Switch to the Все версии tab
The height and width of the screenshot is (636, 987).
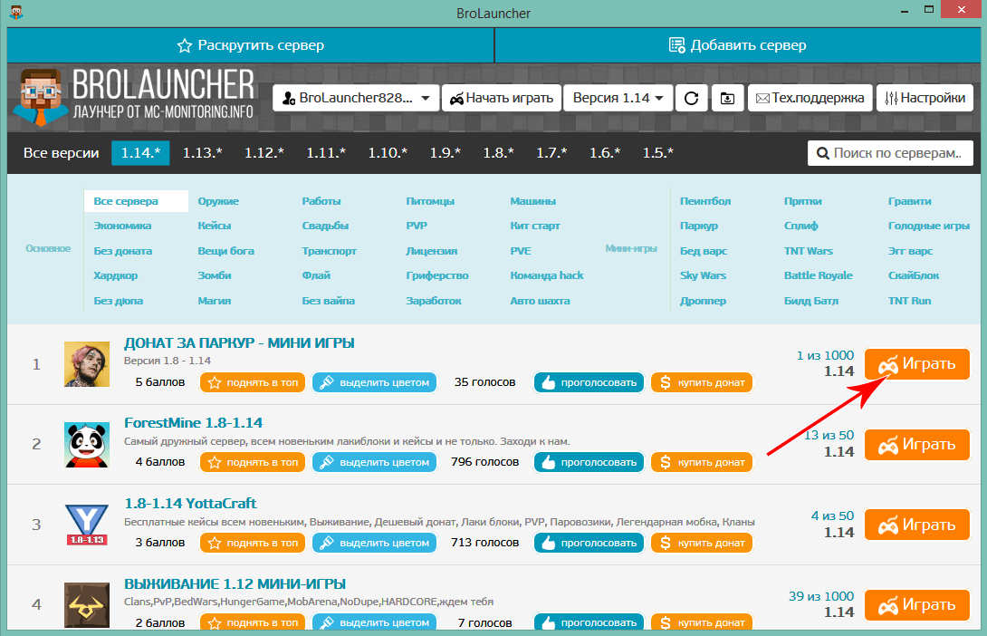pos(62,153)
